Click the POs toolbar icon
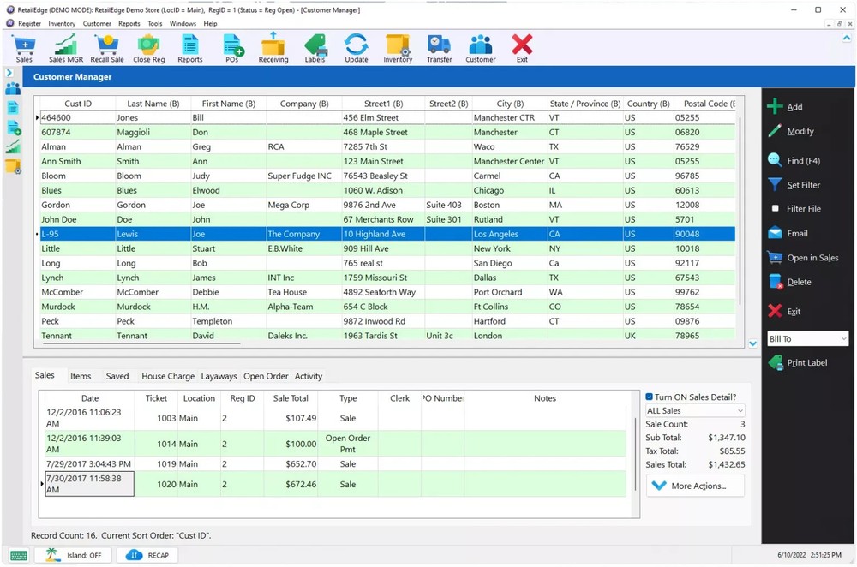This screenshot has height=567, width=857. 231,48
